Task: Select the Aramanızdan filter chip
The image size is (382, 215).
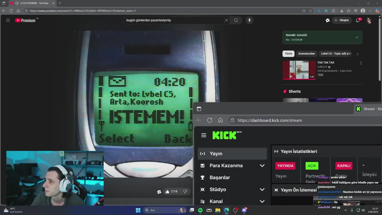Action: [x=306, y=54]
